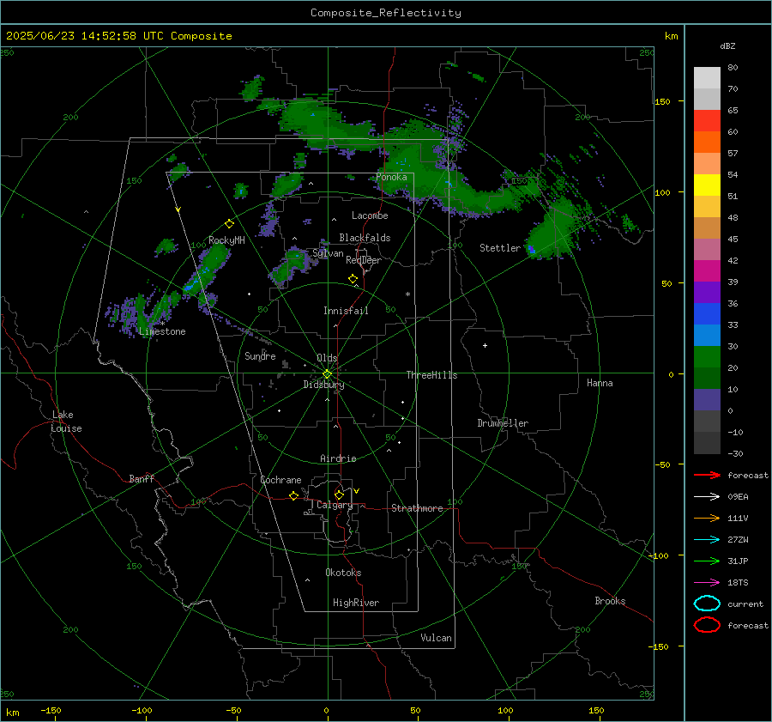Click the Lake Louise label
The image size is (772, 722).
pyautogui.click(x=66, y=422)
